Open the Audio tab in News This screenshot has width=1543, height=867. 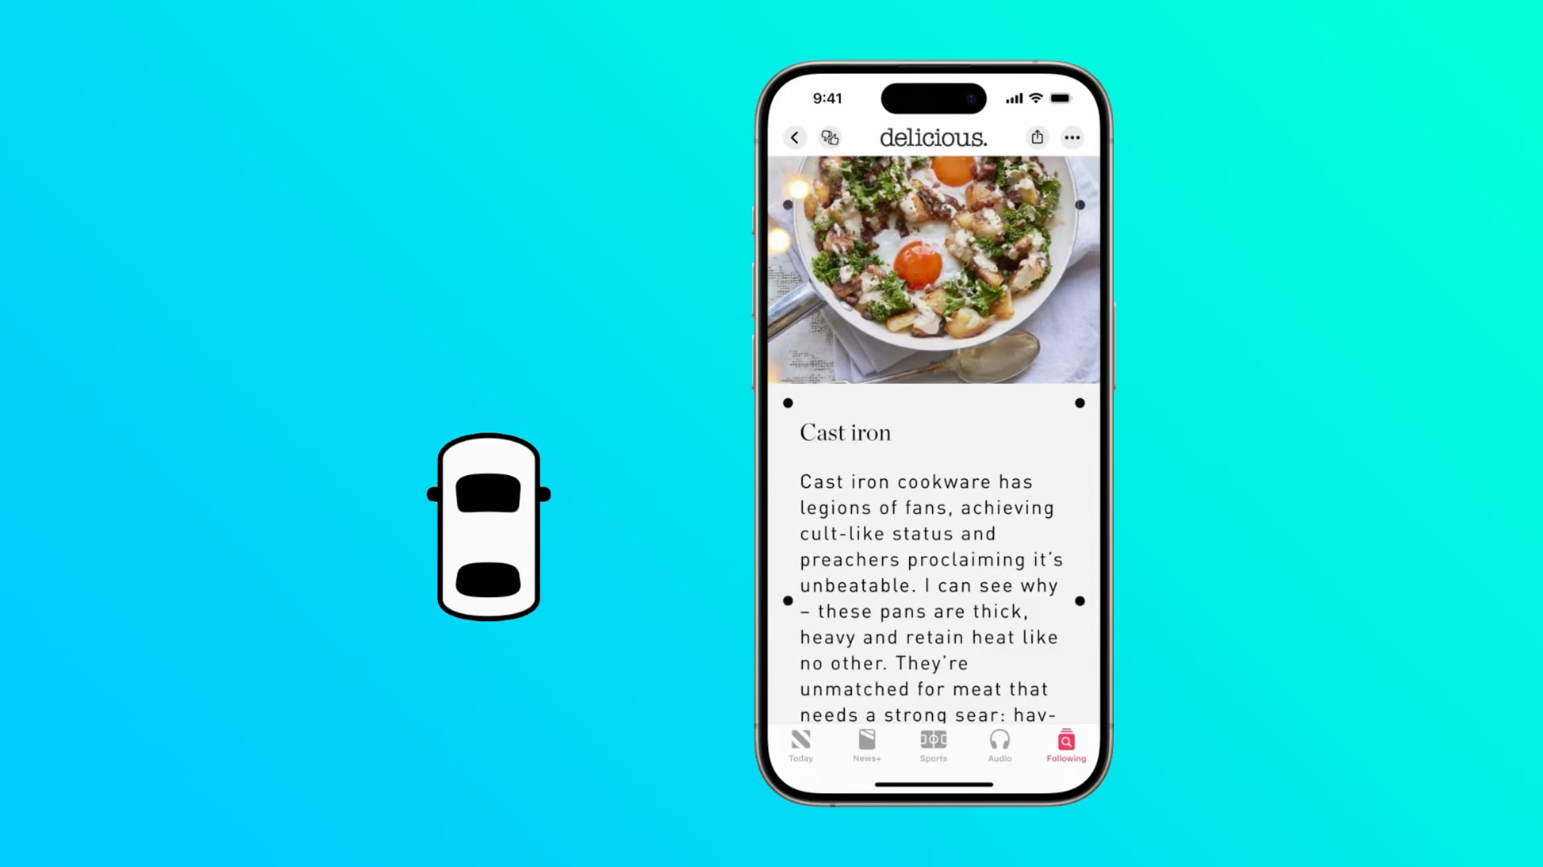click(1000, 744)
